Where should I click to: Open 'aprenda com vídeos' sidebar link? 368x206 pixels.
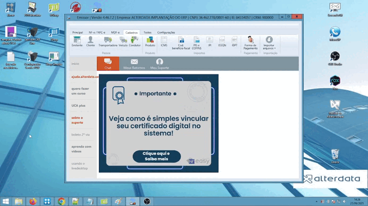pos(81,149)
